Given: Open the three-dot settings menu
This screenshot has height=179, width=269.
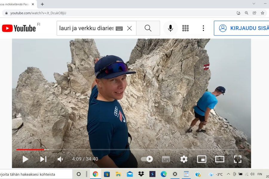Looking at the screenshot, I should point(203,28).
